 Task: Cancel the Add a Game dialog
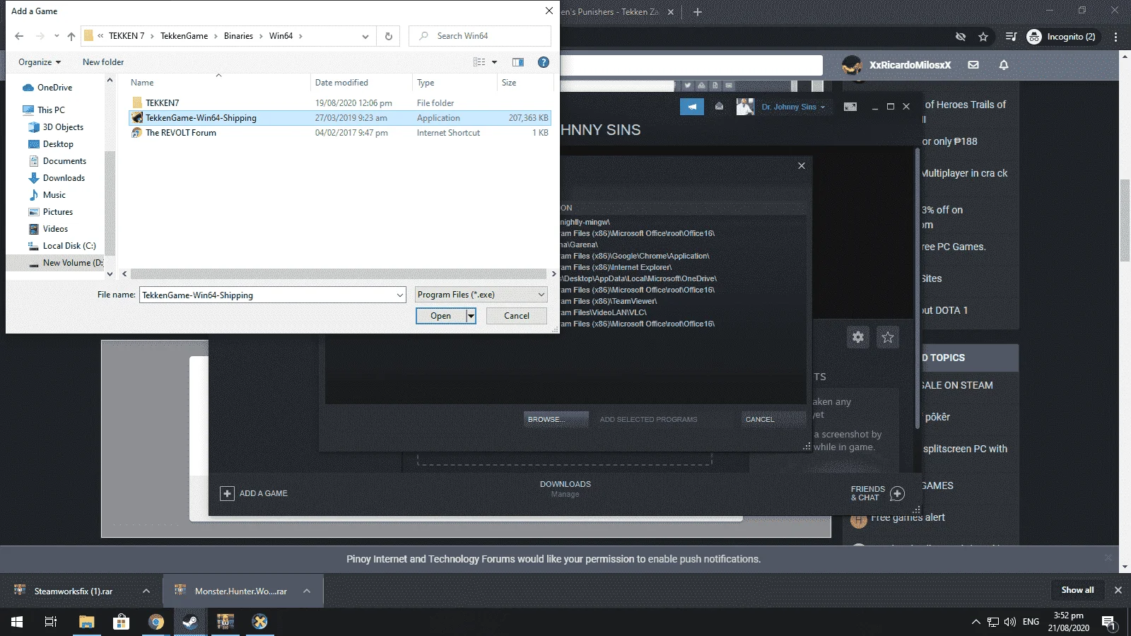(x=517, y=316)
